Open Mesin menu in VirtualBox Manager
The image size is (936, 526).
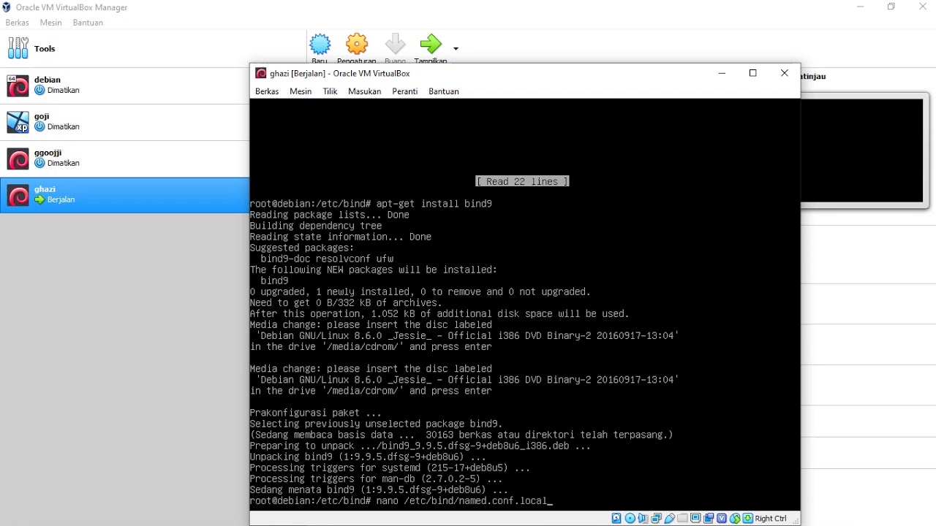51,23
